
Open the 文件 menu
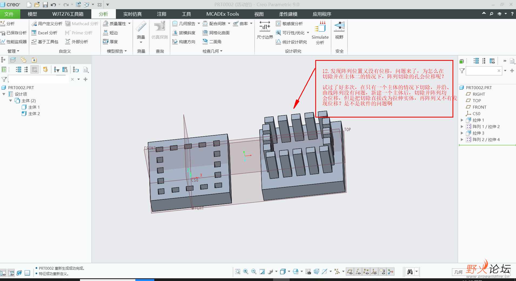(9, 14)
